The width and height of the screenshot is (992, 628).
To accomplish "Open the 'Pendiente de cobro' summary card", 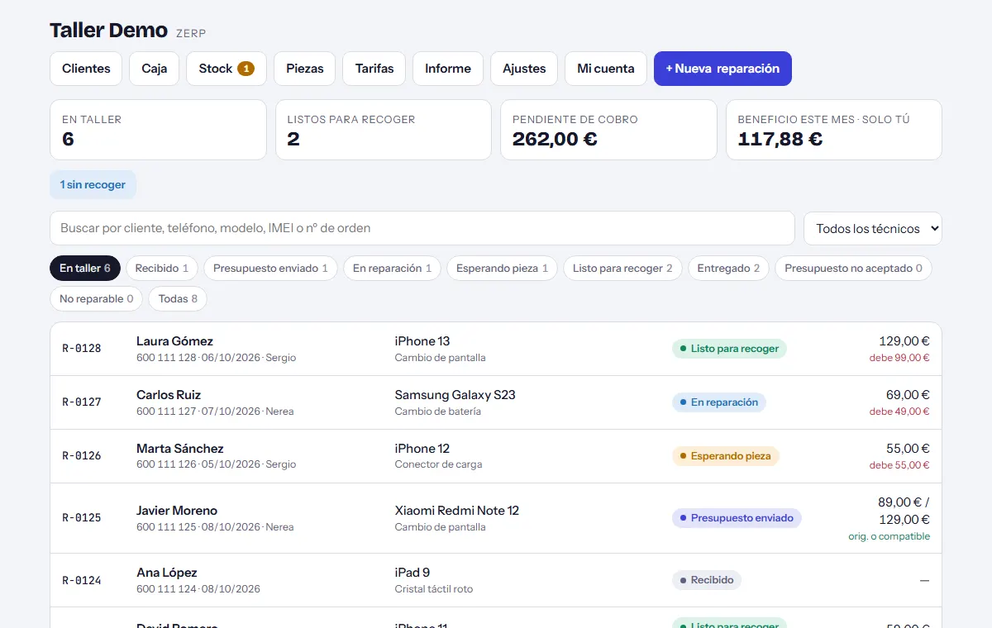I will [608, 130].
